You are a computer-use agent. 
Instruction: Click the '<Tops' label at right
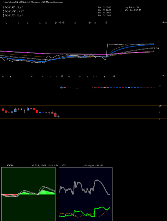pyautogui.click(x=164, y=22)
